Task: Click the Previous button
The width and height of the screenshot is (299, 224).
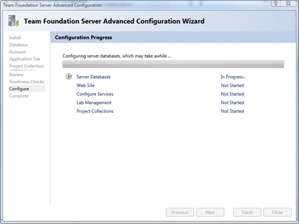Action: click(180, 213)
